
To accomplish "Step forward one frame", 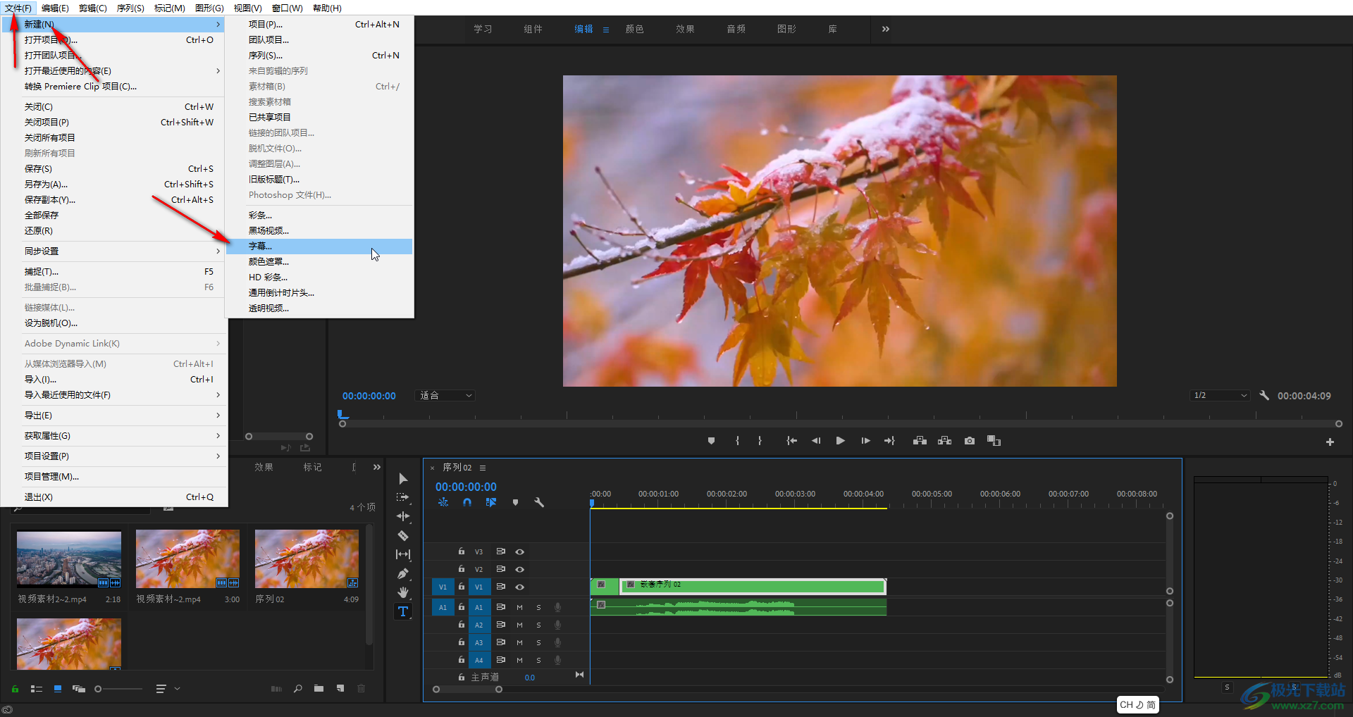I will click(865, 441).
